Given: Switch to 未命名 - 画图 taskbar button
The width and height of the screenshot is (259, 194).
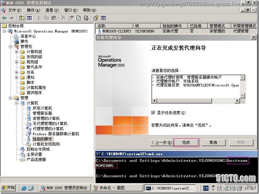Looking at the screenshot, I should 117,188.
